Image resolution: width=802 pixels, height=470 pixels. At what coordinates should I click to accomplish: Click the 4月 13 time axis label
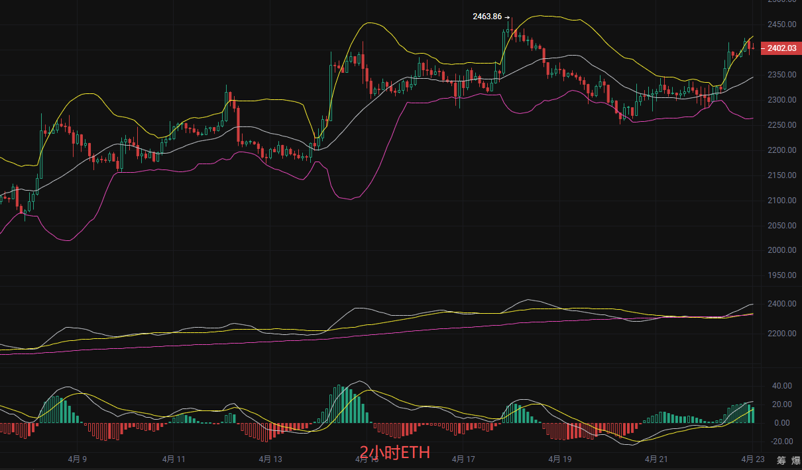[x=270, y=459]
